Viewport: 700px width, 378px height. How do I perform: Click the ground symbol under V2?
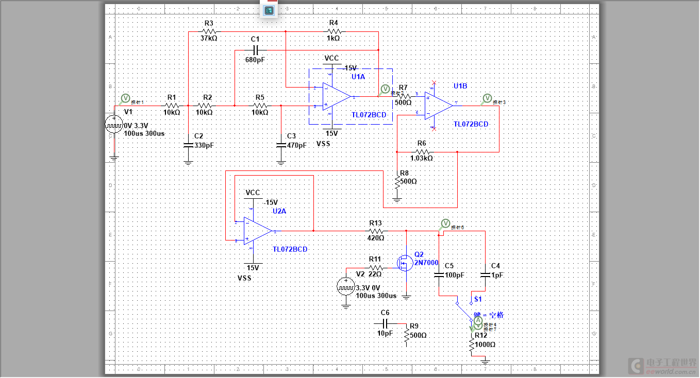[x=345, y=305]
